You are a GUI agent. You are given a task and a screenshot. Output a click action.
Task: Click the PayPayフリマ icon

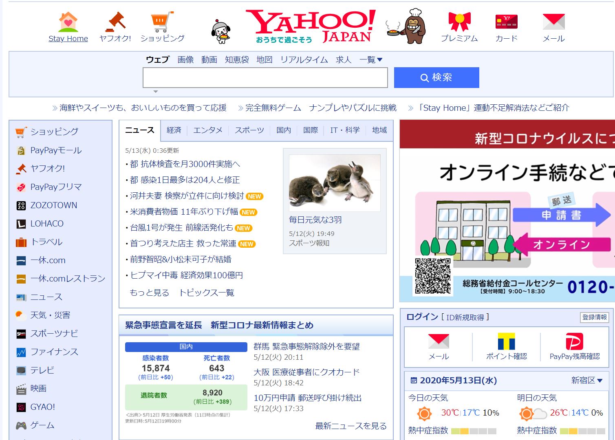[x=21, y=187]
